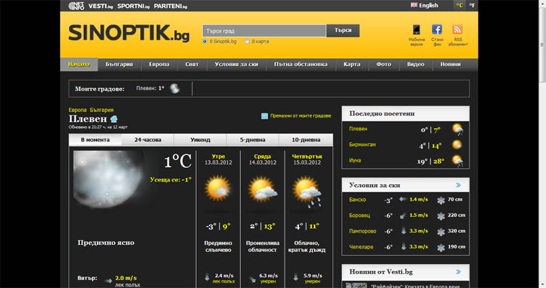Expand the Новини от Vesti.bg arrow
The height and width of the screenshot is (288, 546).
tap(458, 272)
